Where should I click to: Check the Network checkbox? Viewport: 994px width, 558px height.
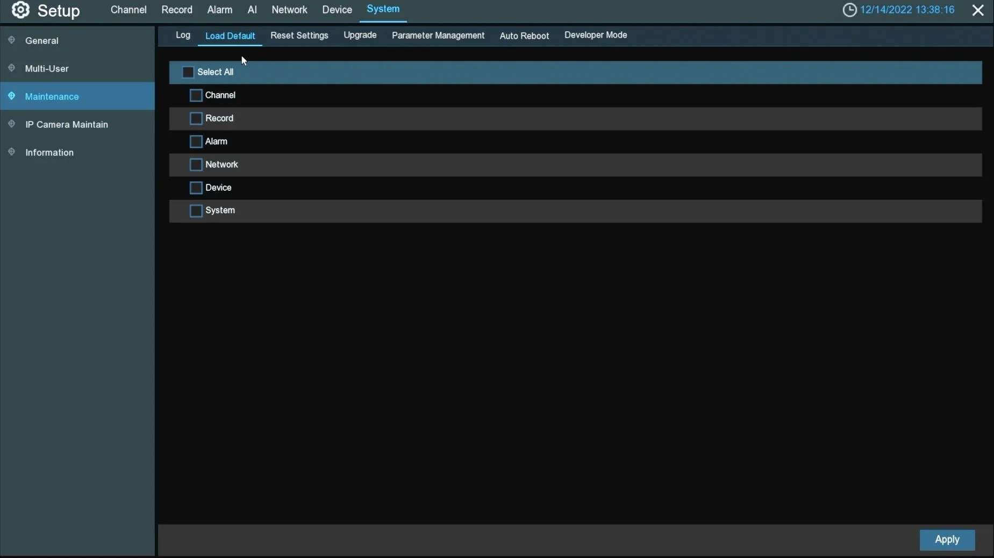click(x=196, y=164)
